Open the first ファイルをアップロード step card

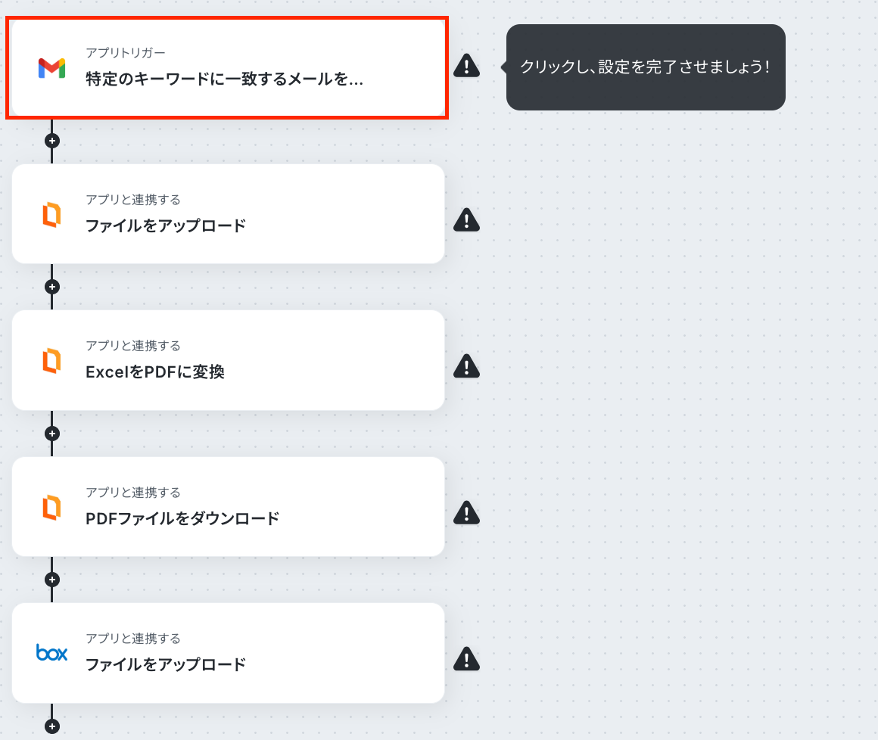click(228, 214)
